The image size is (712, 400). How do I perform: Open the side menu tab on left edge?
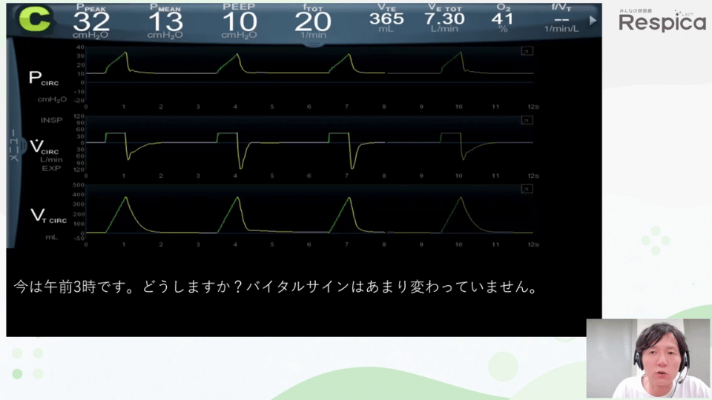(13, 144)
